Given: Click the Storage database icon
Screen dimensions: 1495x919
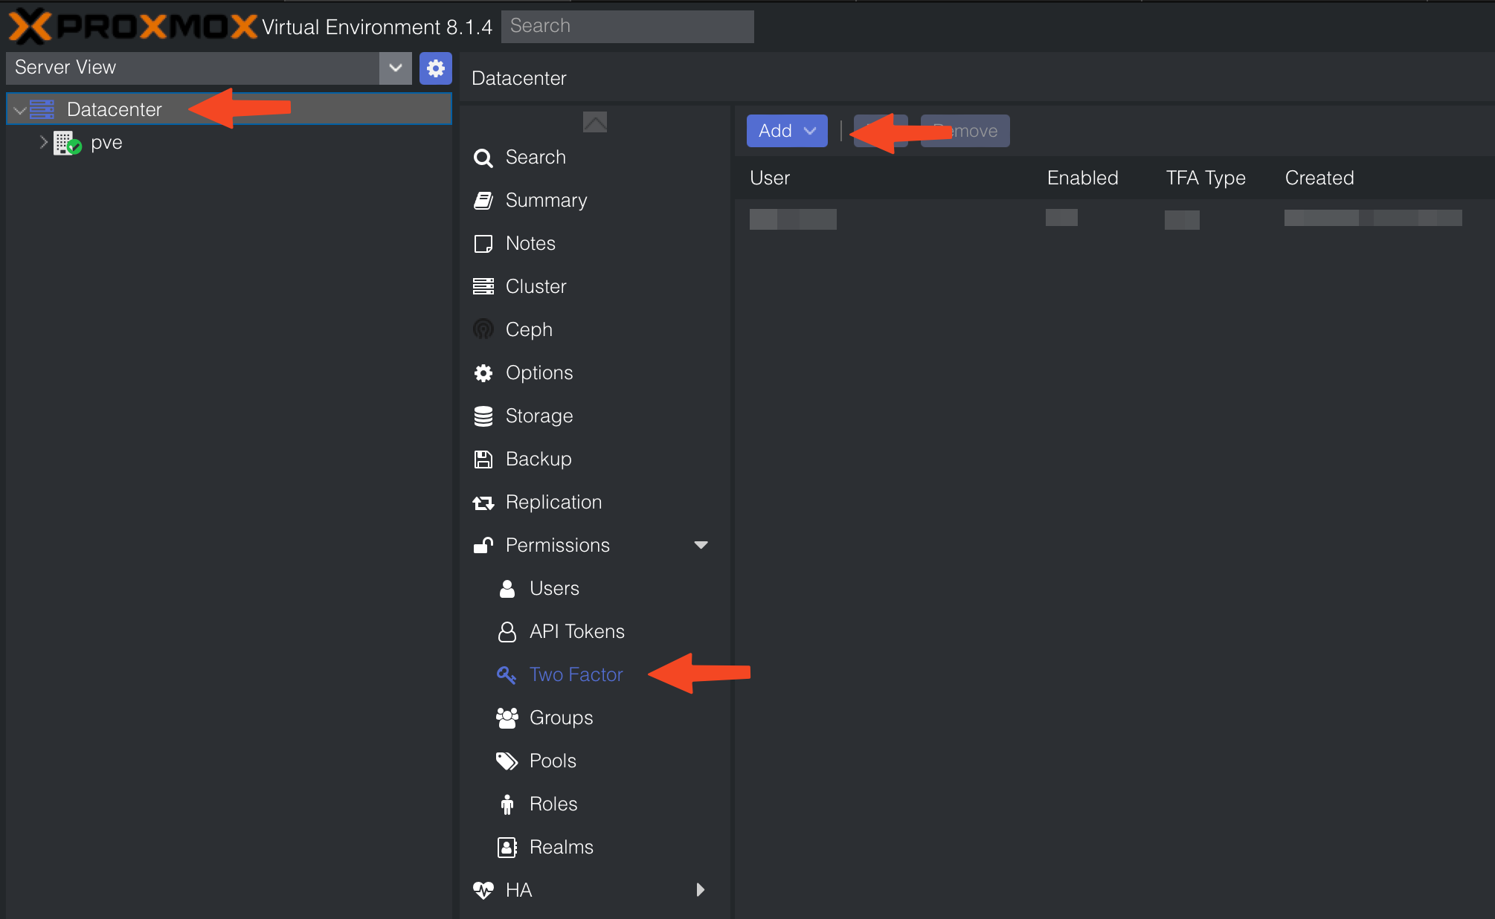Looking at the screenshot, I should (x=483, y=416).
